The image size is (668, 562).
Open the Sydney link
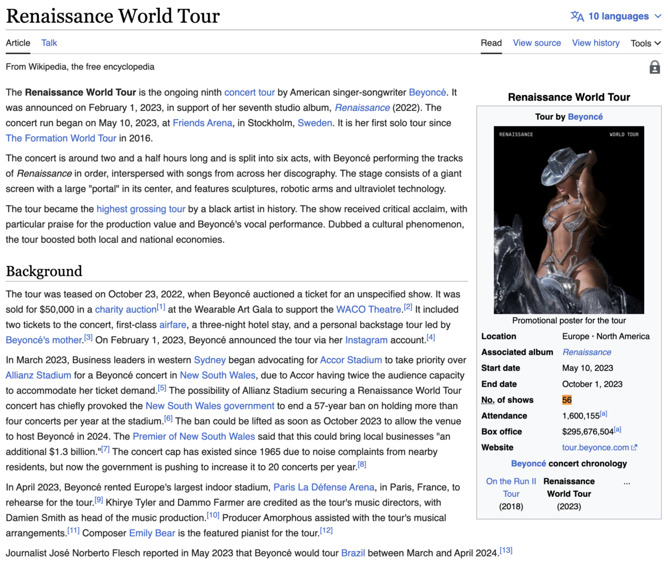coord(210,360)
